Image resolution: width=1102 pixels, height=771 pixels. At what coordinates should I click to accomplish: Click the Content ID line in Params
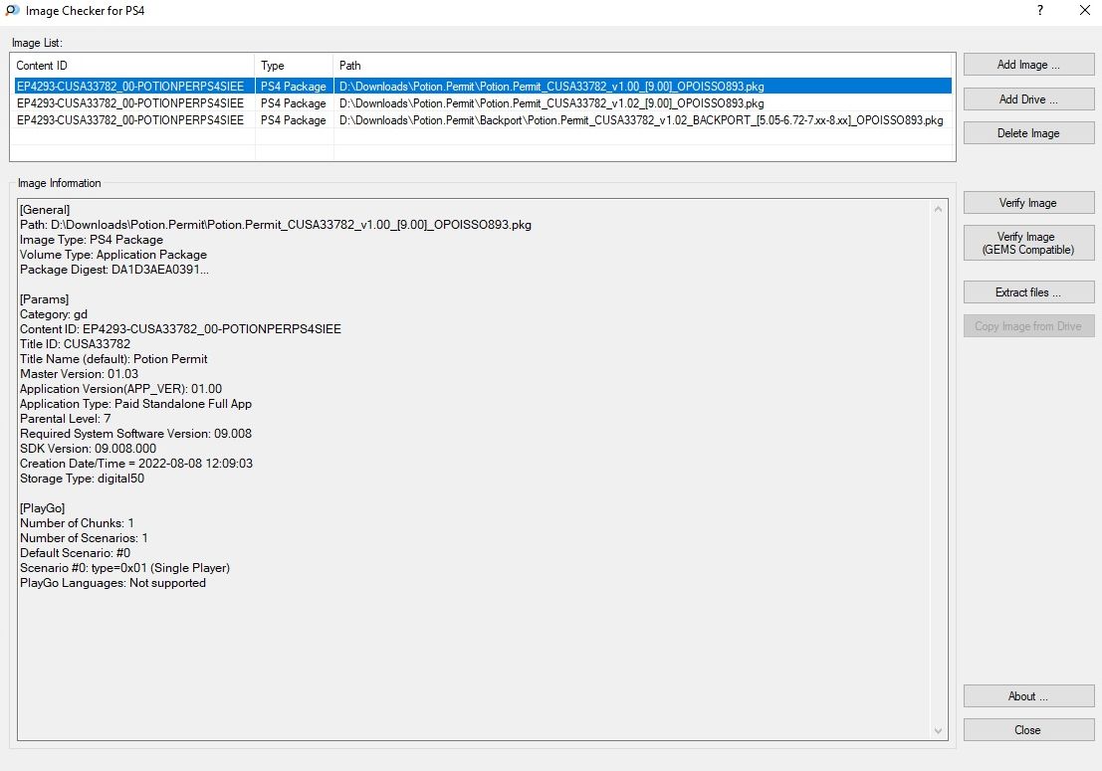(180, 329)
